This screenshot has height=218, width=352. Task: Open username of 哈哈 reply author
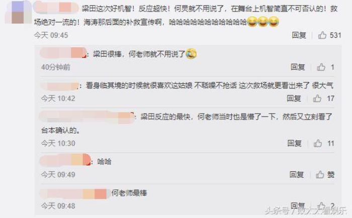pos(65,160)
